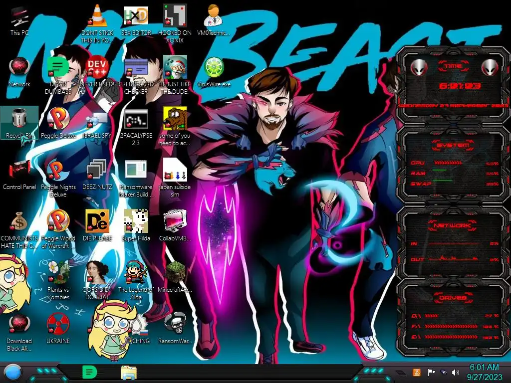Click the SWAP 39% reading
Viewport: 511px width, 383px height.
pyautogui.click(x=493, y=184)
